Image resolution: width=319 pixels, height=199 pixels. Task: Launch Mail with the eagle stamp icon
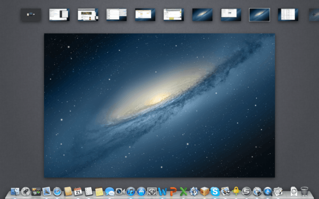click(x=47, y=192)
